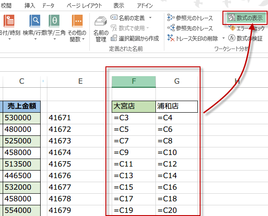The image size is (268, 216).
Task: Click the cell containing =C10
Action: click(177, 152)
